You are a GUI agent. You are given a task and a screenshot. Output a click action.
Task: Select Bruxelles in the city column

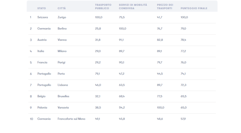tap(63, 96)
